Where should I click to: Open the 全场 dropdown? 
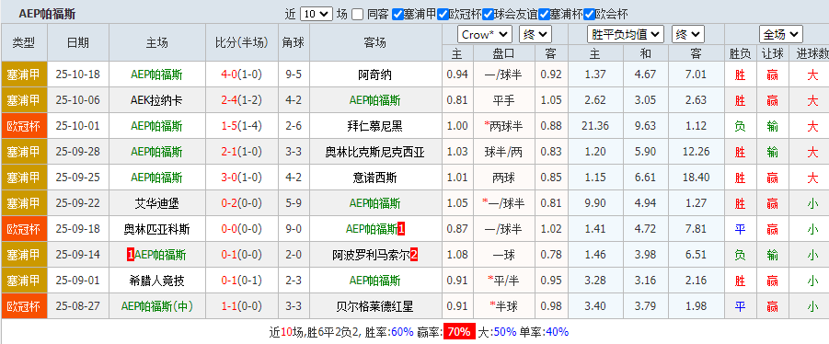781,35
